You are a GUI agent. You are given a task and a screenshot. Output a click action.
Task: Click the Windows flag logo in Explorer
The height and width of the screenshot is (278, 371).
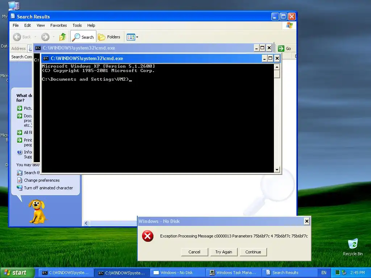289,25
